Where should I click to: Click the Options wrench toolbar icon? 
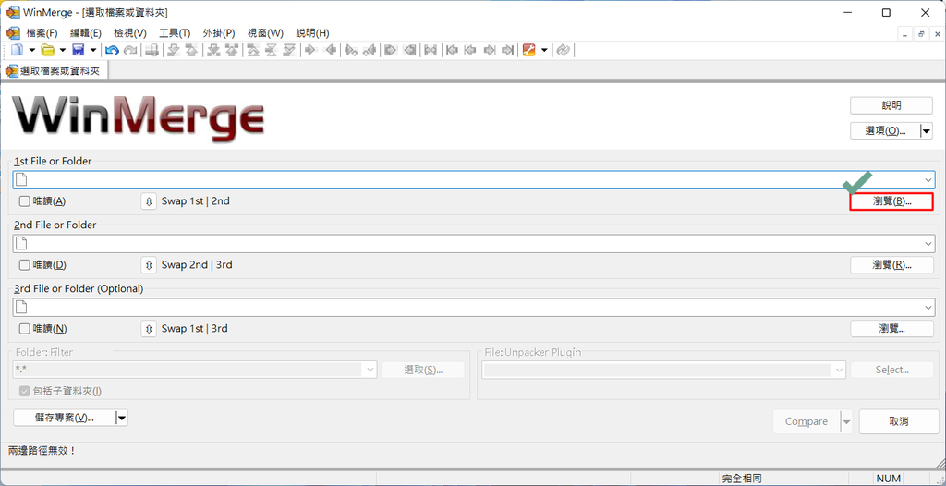pyautogui.click(x=528, y=50)
